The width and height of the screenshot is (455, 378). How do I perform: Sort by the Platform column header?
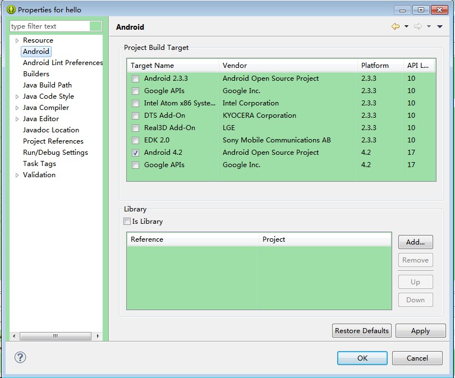point(380,66)
